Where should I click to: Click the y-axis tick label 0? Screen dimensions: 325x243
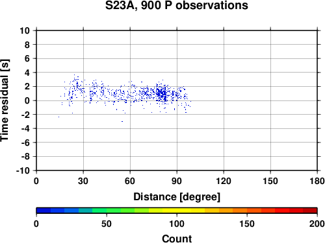(x=27, y=100)
